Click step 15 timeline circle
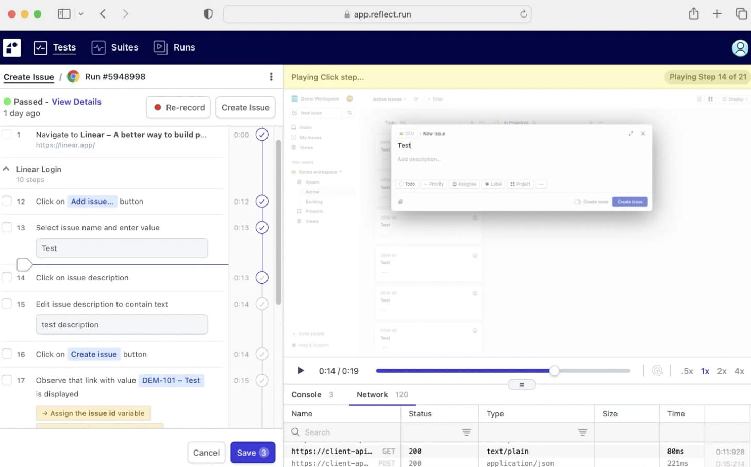 tap(262, 304)
